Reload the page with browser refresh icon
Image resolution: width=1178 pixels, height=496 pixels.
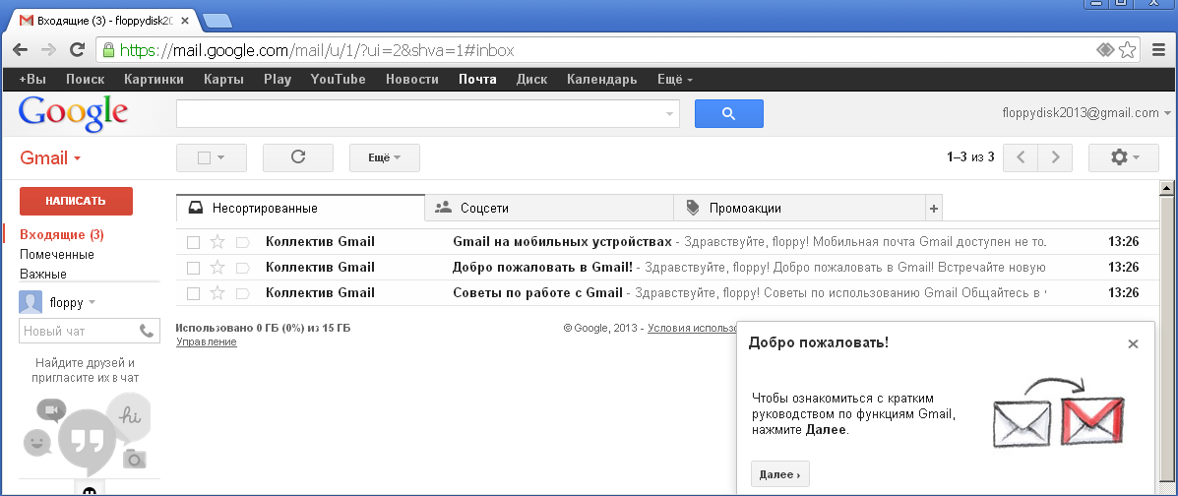point(77,50)
